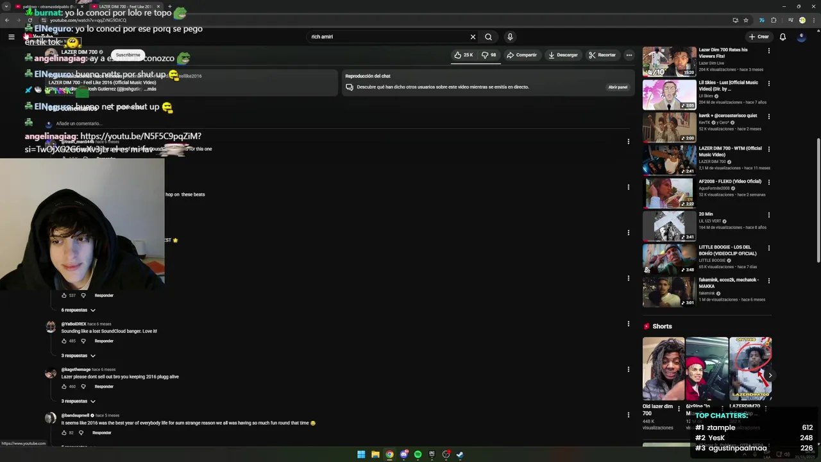The width and height of the screenshot is (821, 462).
Task: Open Steam from the taskbar
Action: coord(460,454)
